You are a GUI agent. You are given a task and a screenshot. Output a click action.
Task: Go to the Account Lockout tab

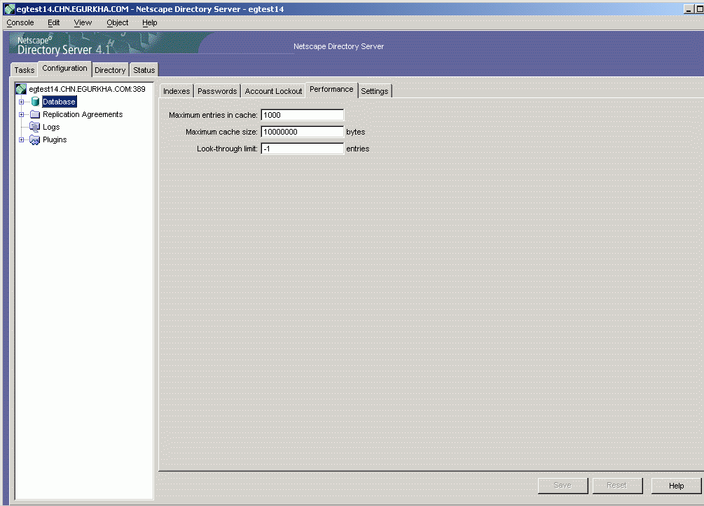point(273,91)
